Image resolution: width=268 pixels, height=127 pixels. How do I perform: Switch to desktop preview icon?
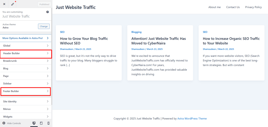tap(34, 123)
